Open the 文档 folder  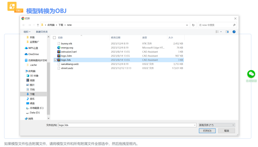pos(31,89)
